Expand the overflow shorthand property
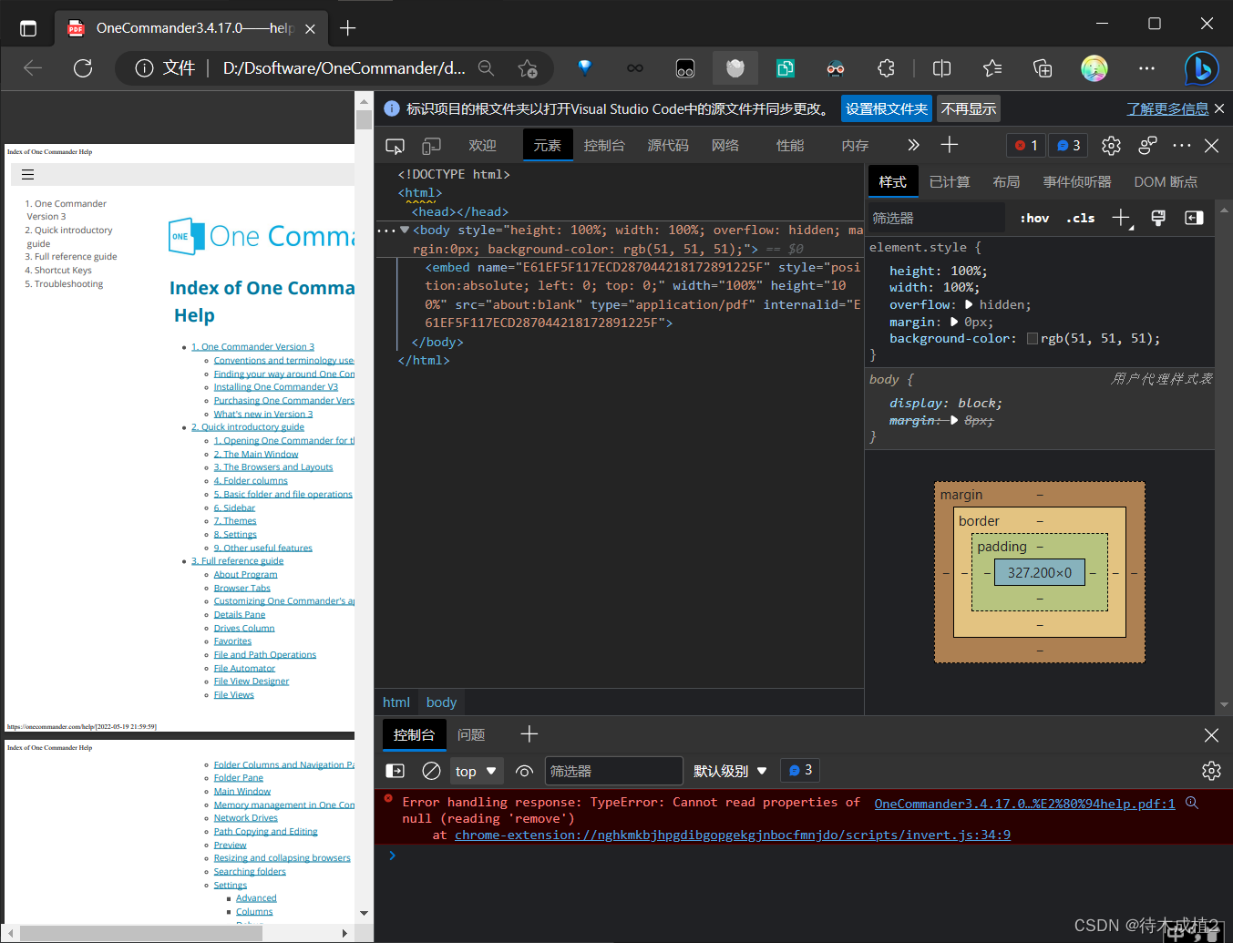The height and width of the screenshot is (943, 1233). (x=969, y=304)
